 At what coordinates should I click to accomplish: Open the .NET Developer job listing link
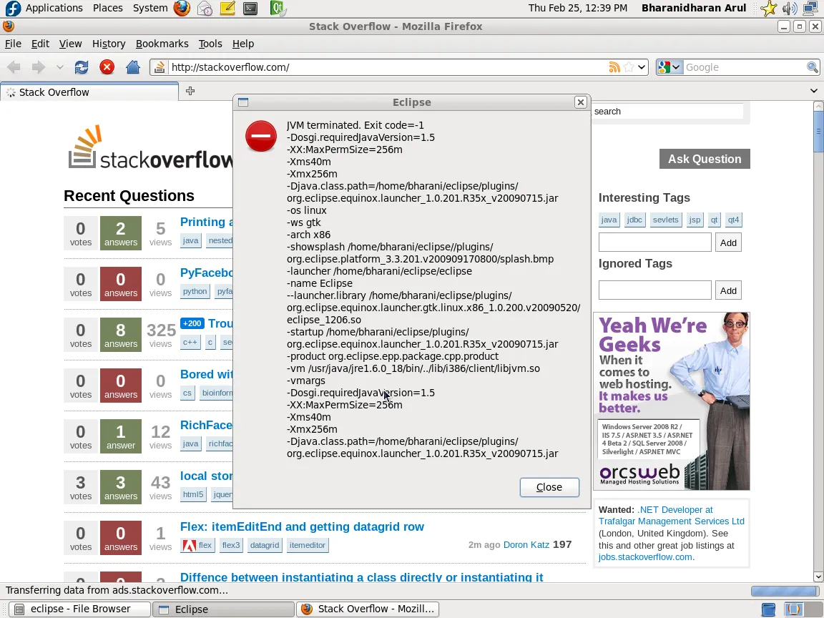[x=671, y=516]
